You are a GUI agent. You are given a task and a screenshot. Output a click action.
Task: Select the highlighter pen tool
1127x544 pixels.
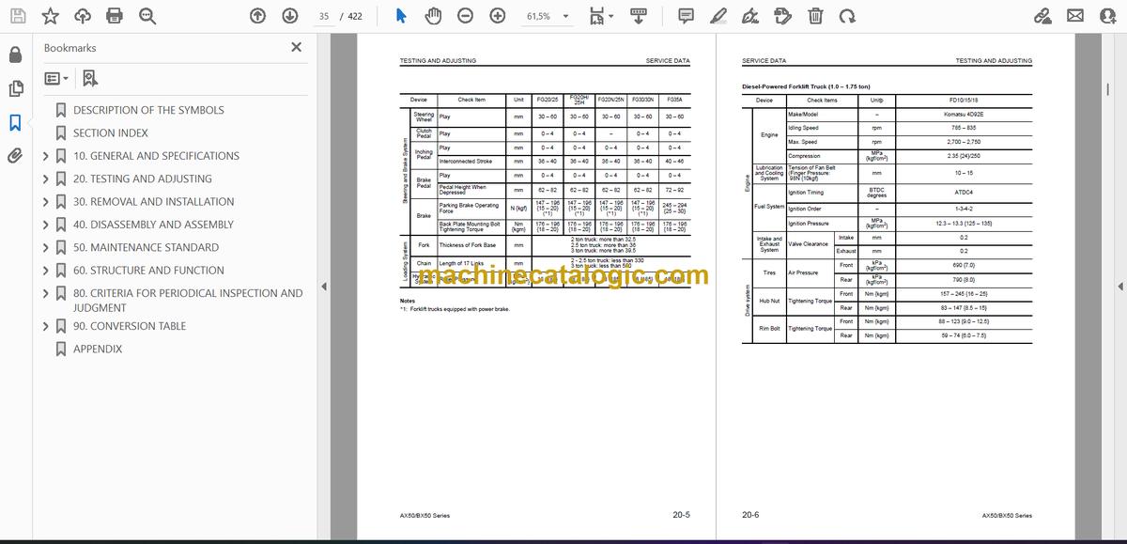[x=718, y=16]
